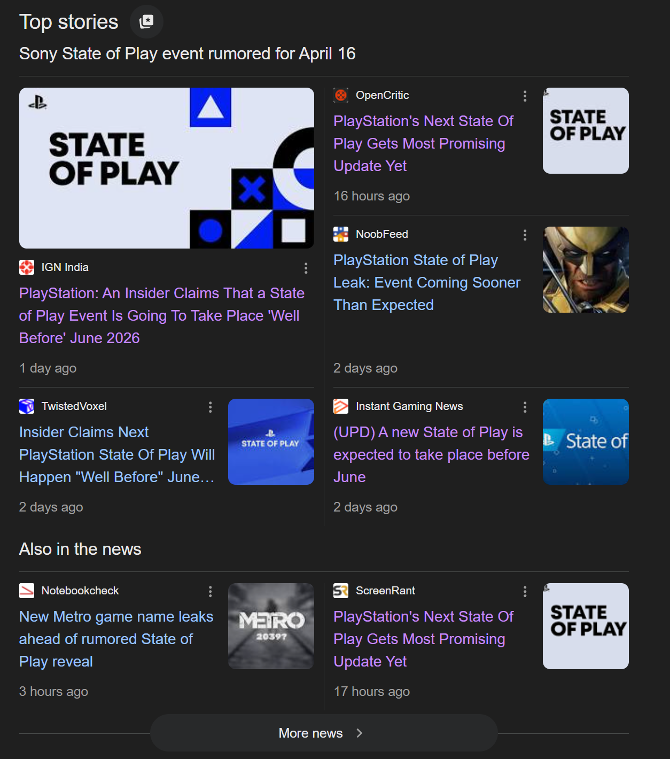Click the large State of Play banner image
670x759 pixels.
tap(167, 168)
